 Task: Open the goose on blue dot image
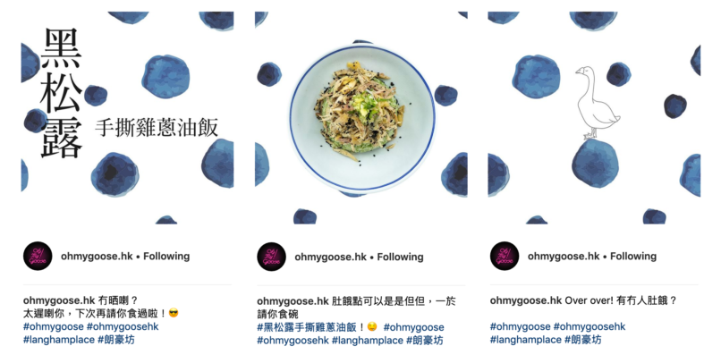(594, 118)
